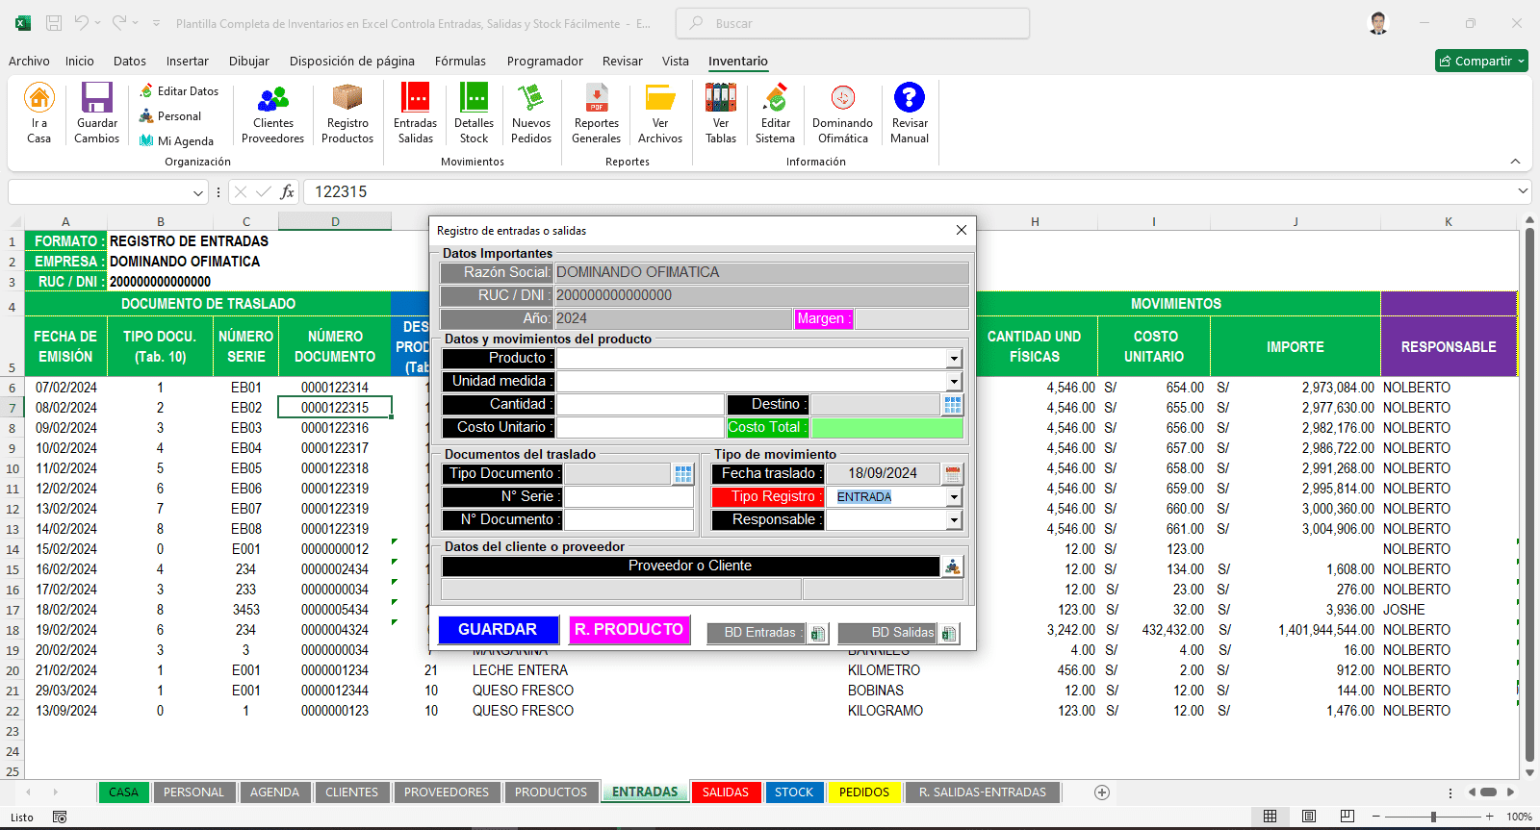Image resolution: width=1540 pixels, height=830 pixels.
Task: Click the Costo Unitario input field
Action: click(640, 428)
